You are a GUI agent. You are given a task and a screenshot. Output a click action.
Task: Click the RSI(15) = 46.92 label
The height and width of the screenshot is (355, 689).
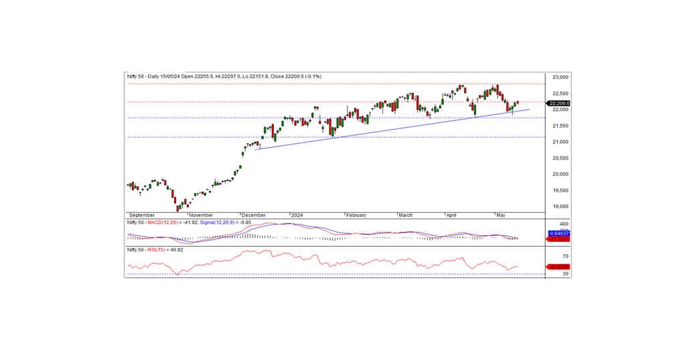click(x=165, y=249)
